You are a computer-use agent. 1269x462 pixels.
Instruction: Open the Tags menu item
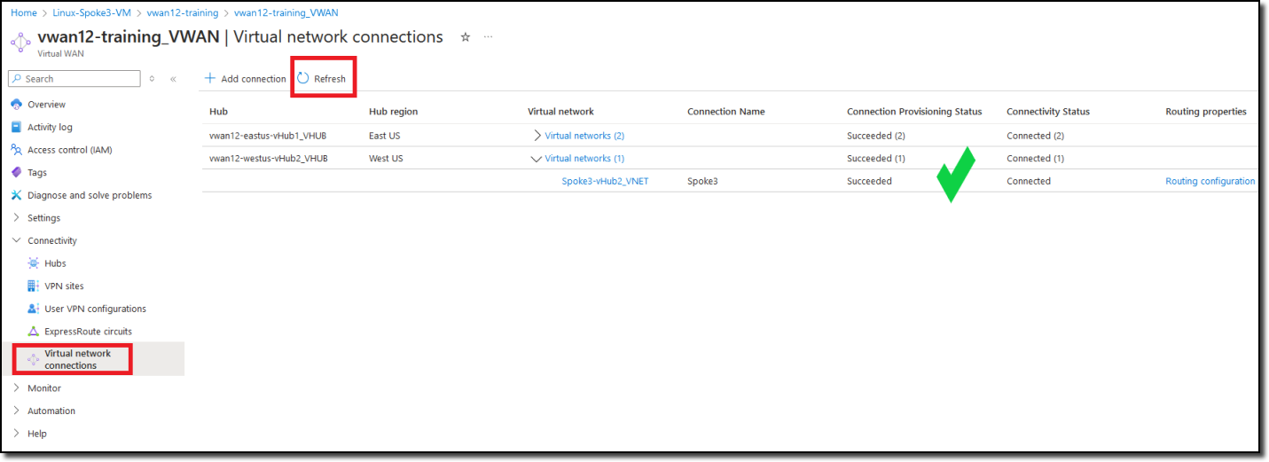(37, 172)
